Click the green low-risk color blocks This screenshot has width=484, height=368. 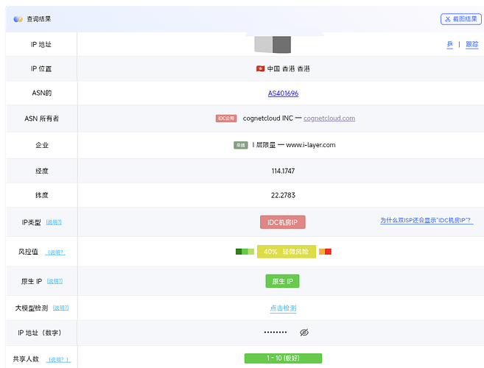(245, 252)
